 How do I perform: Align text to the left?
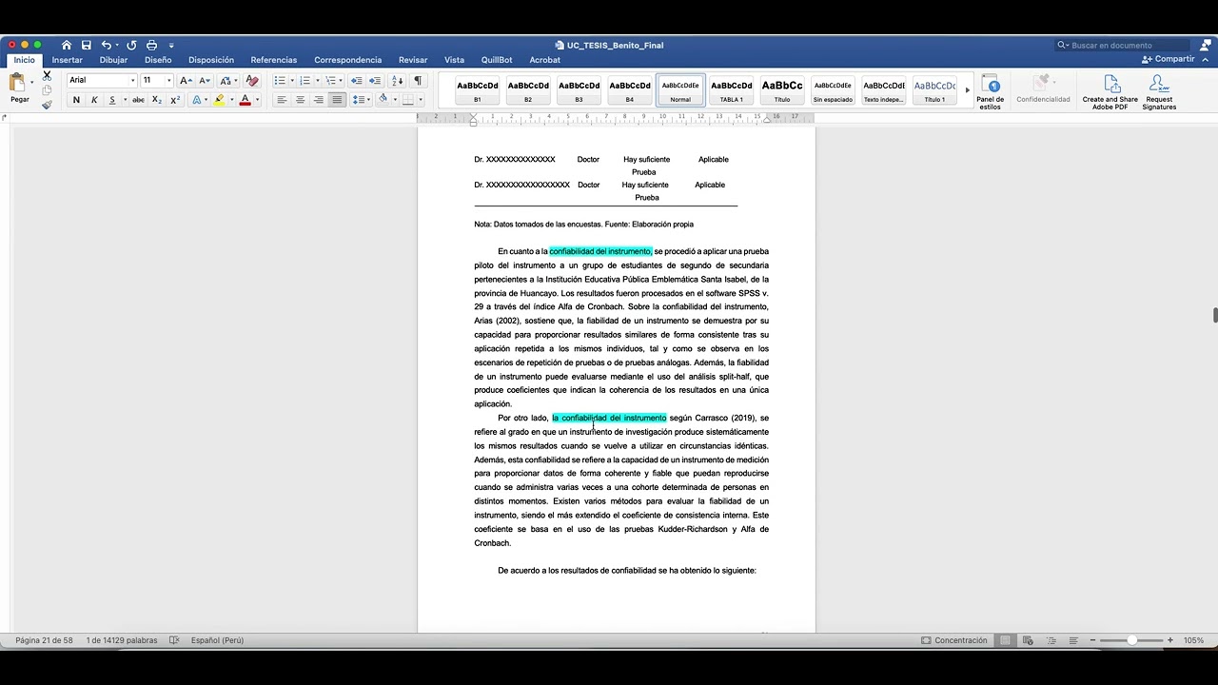[x=282, y=100]
